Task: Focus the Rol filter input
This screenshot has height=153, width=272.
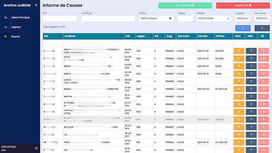Action: 60,19
